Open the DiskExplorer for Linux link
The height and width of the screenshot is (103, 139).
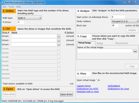118,89
